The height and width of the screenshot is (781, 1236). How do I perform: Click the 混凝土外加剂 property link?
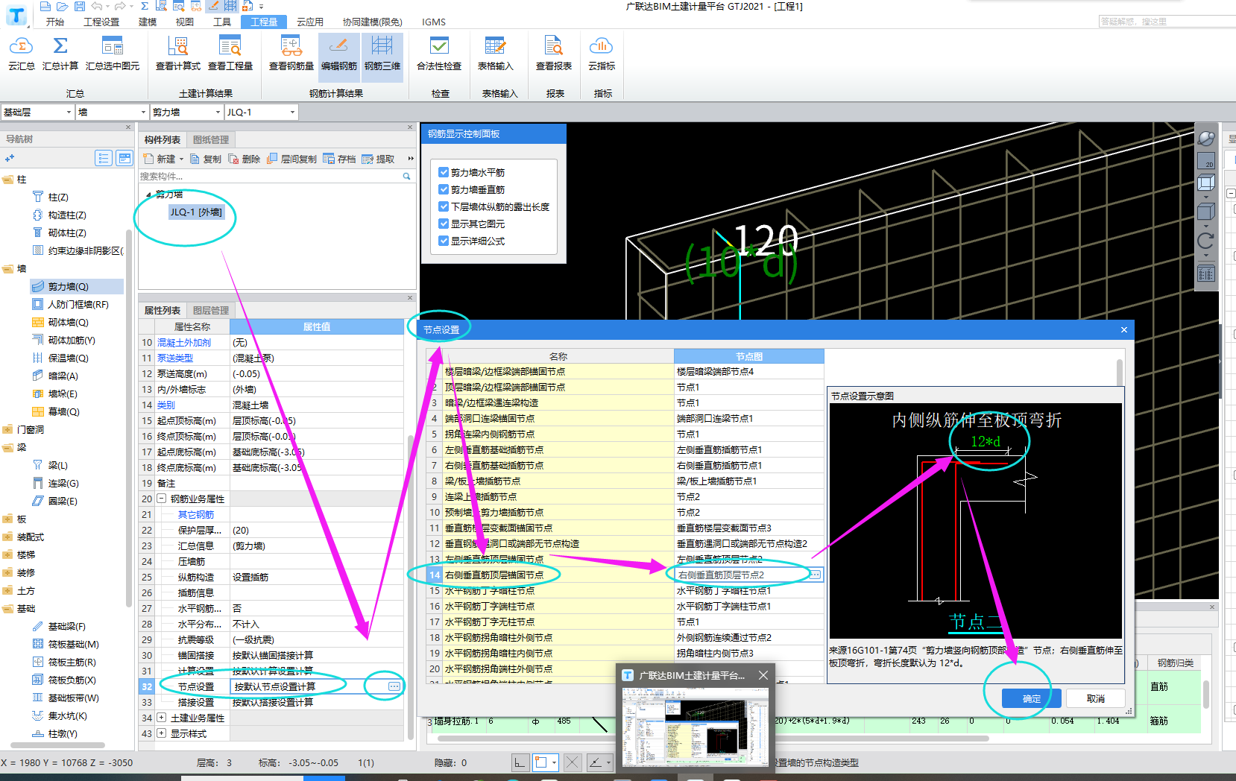(x=184, y=342)
